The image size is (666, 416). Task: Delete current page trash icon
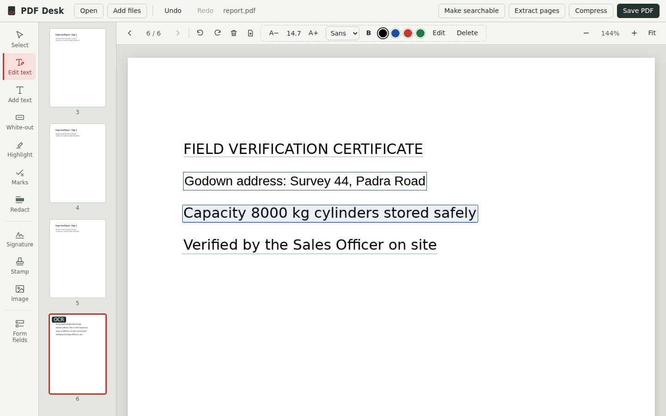(x=234, y=33)
